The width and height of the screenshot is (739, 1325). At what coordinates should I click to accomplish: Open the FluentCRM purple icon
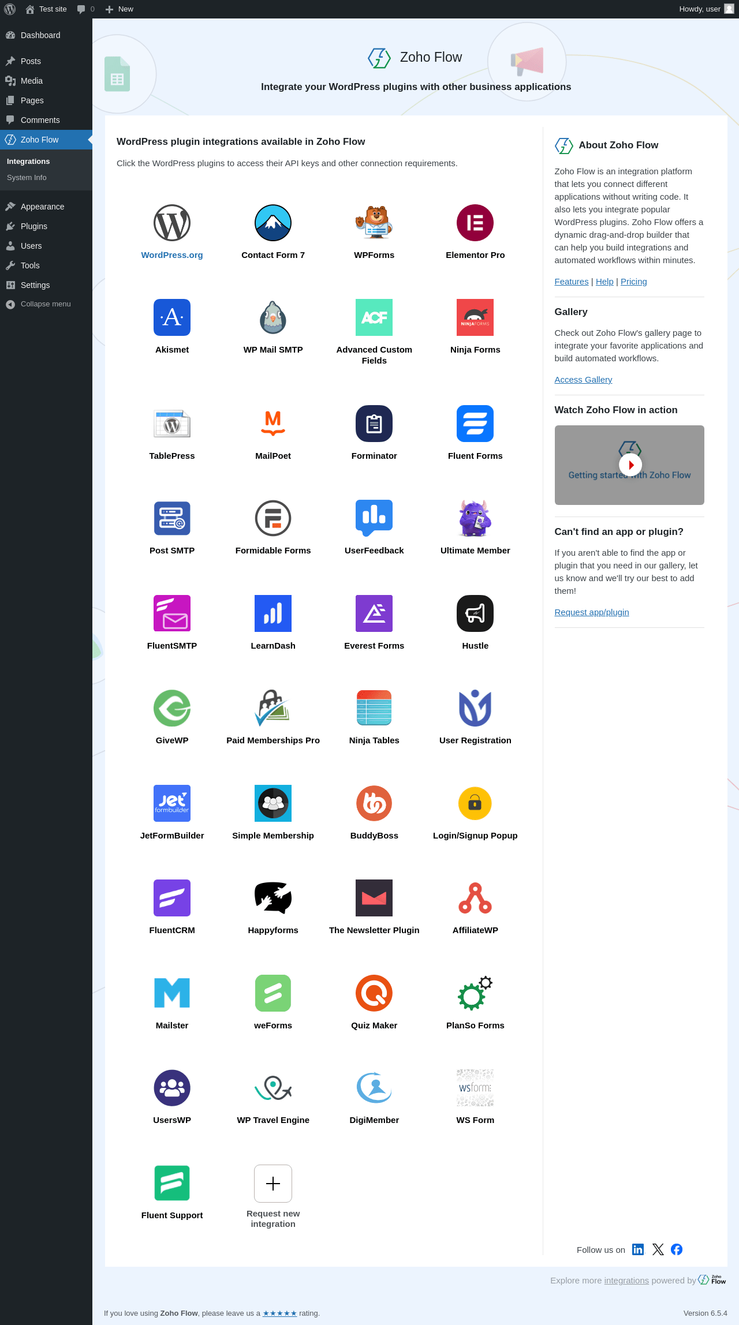(172, 898)
